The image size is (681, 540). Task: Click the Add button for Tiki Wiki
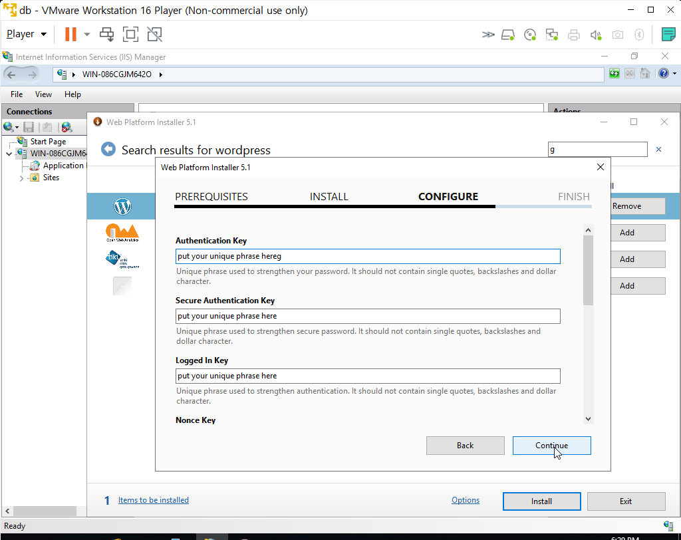(x=638, y=259)
